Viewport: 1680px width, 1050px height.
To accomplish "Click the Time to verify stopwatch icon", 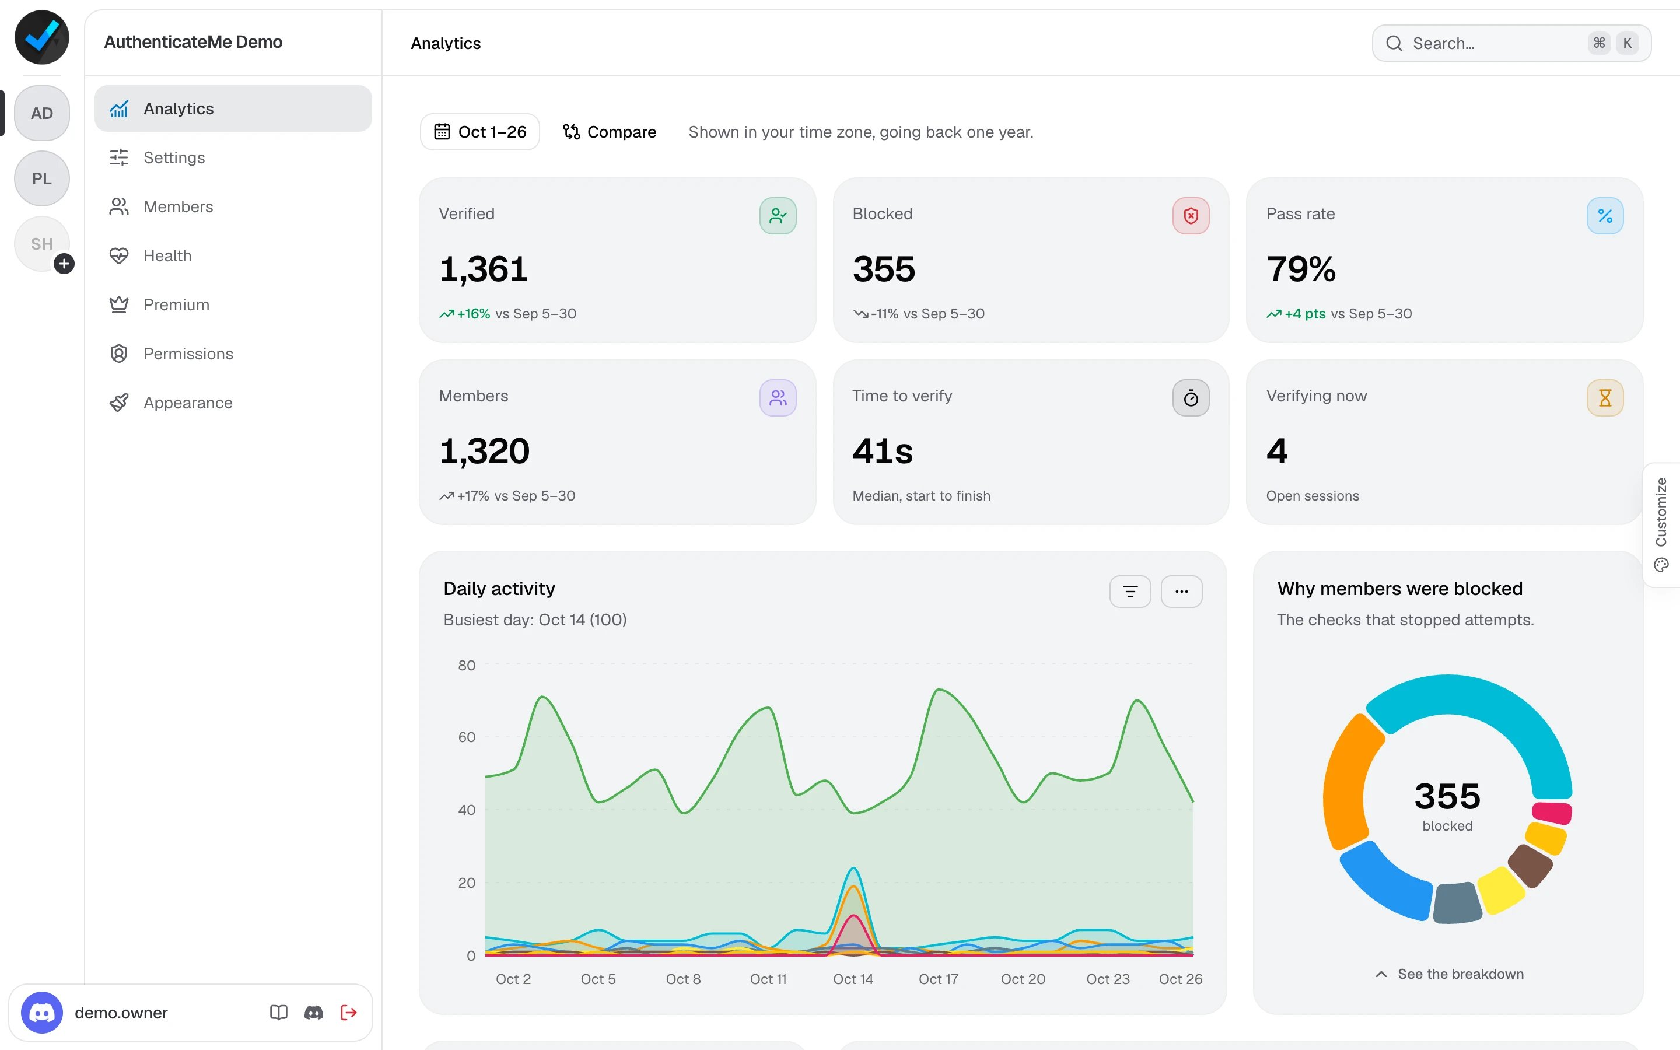I will (1191, 398).
